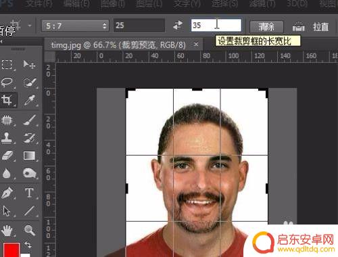Select the Clone Stamp tool

(7, 137)
